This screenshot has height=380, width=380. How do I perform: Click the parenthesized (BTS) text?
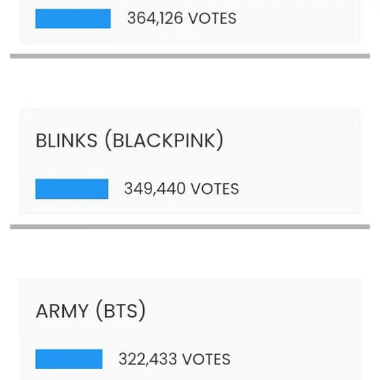pyautogui.click(x=121, y=311)
